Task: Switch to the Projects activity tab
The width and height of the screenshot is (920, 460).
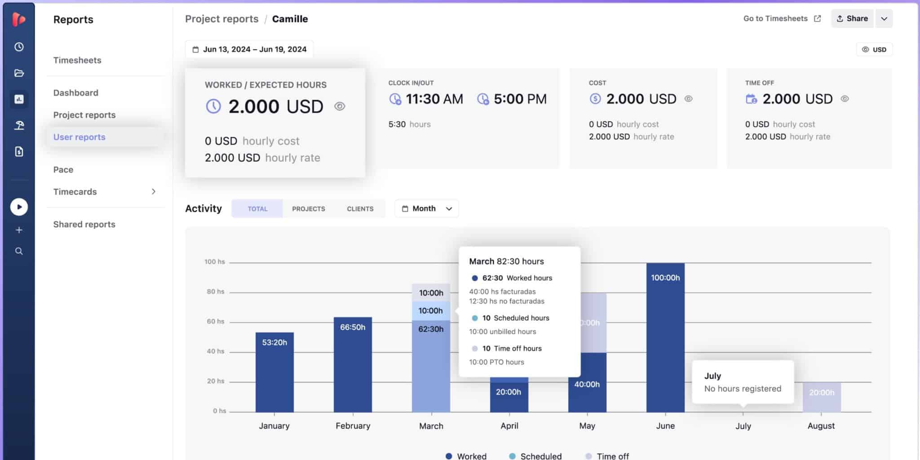Action: (x=308, y=209)
